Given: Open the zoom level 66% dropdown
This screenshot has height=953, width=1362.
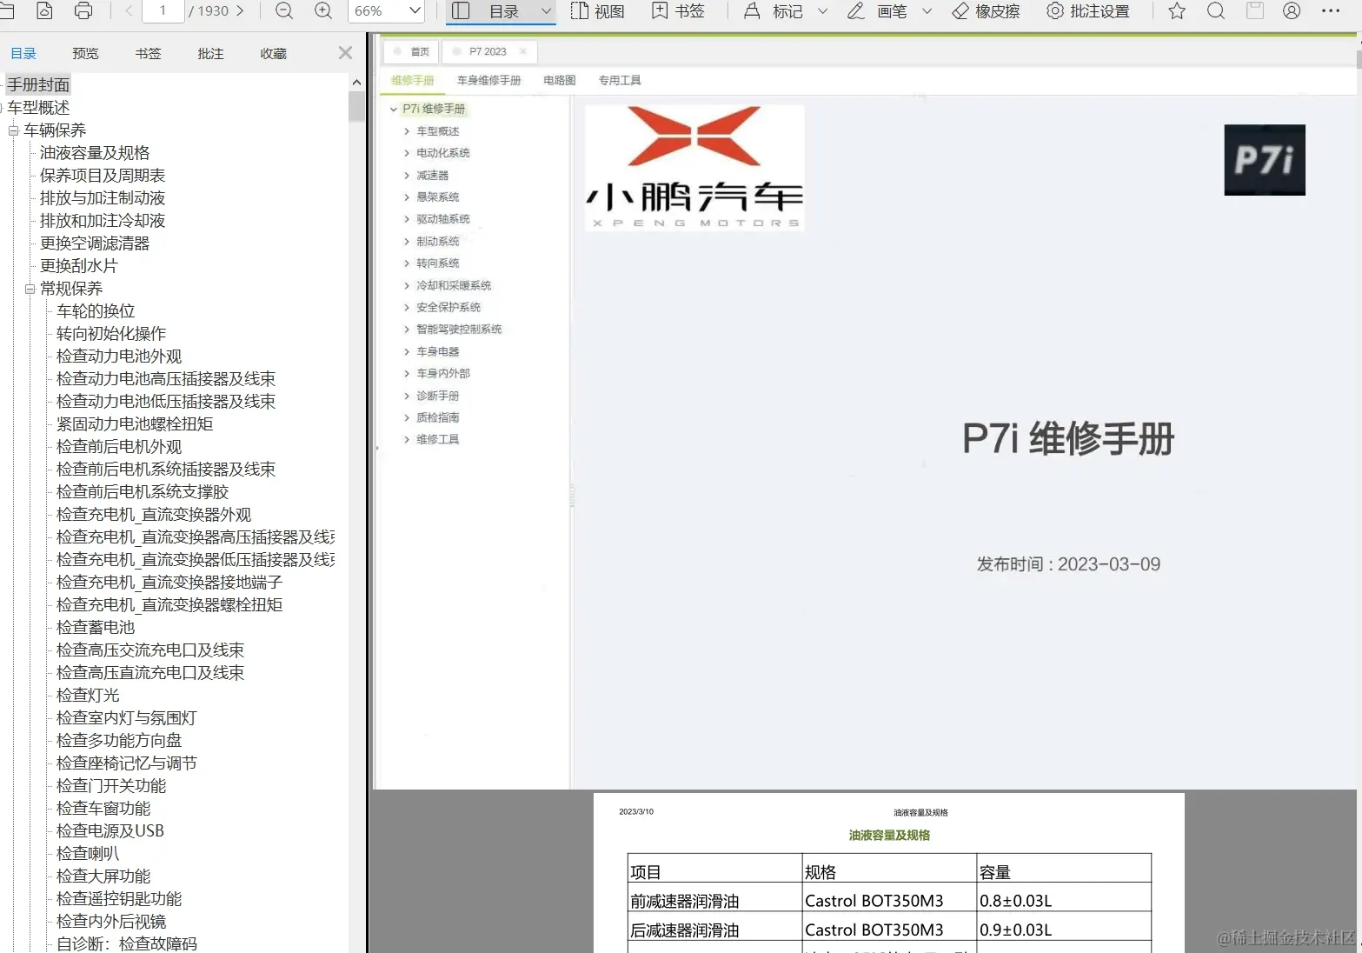Looking at the screenshot, I should point(386,11).
